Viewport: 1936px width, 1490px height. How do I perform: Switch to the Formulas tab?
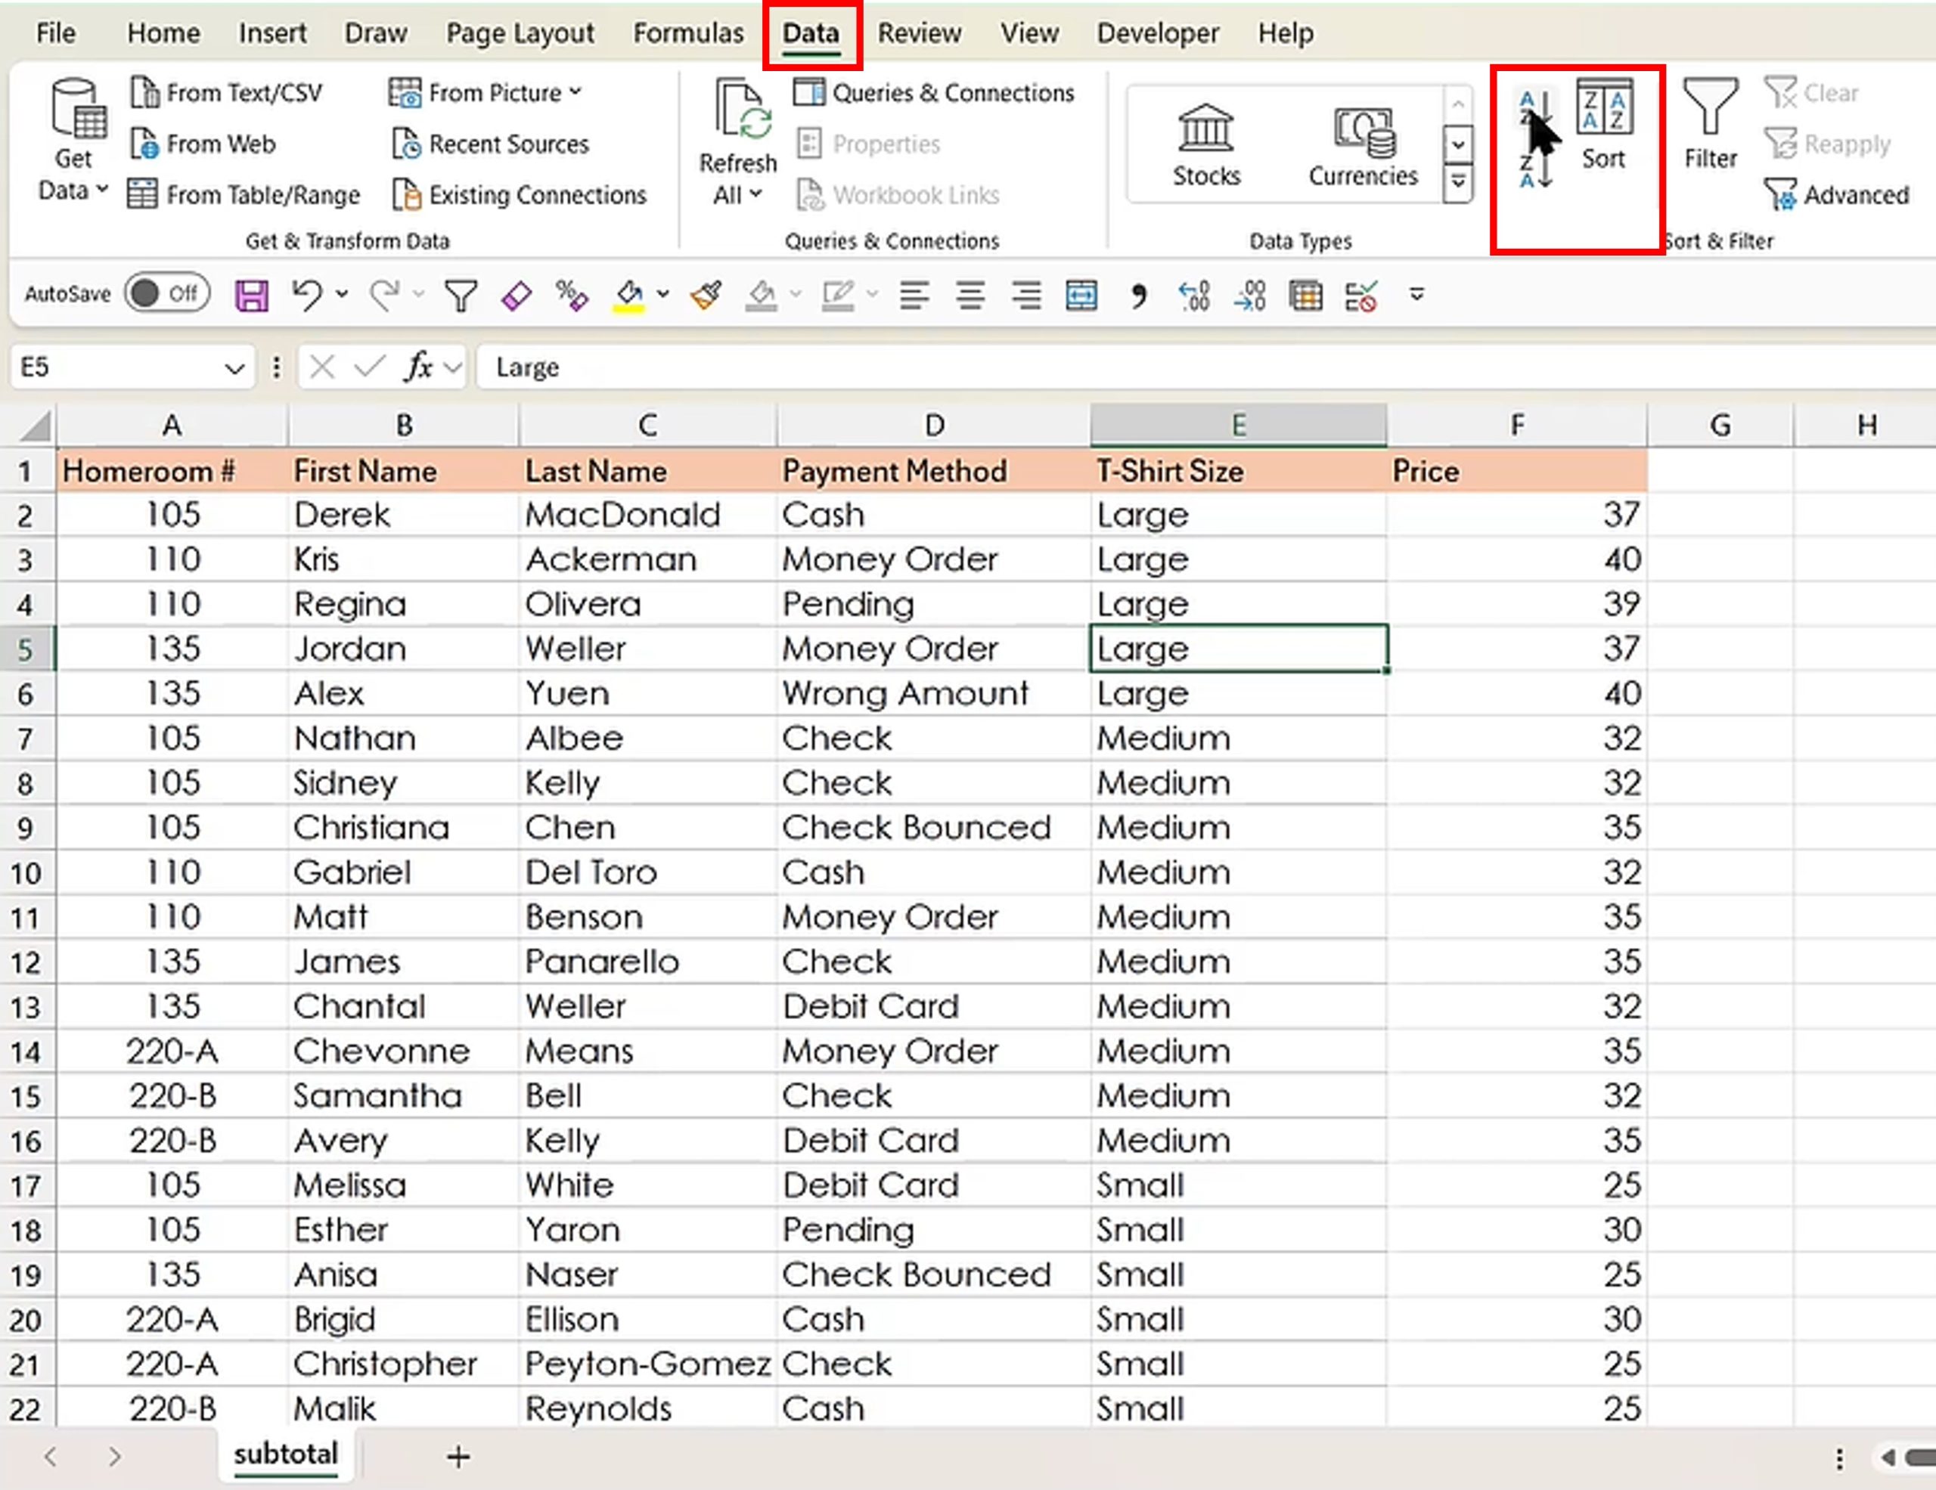tap(688, 33)
